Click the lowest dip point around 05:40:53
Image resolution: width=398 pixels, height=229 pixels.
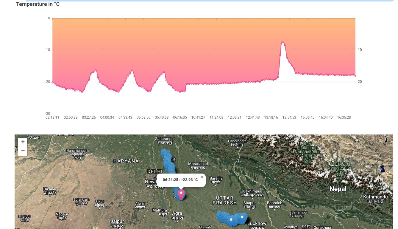[x=180, y=92]
